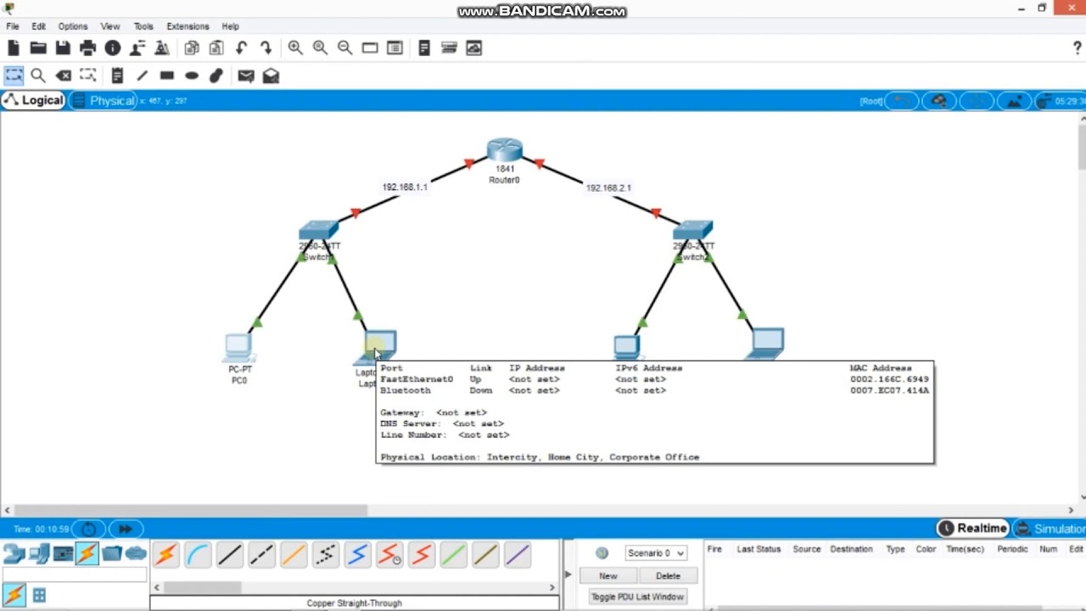Open the Scenario 0 dropdown
Screen dimensions: 1086x611
point(655,553)
